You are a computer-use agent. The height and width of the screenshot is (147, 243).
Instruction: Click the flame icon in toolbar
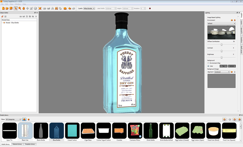point(23,8)
